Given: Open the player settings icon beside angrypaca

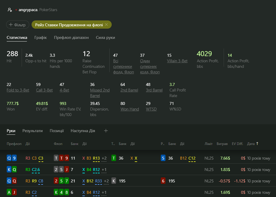Looking at the screenshot, I should click(10, 10).
